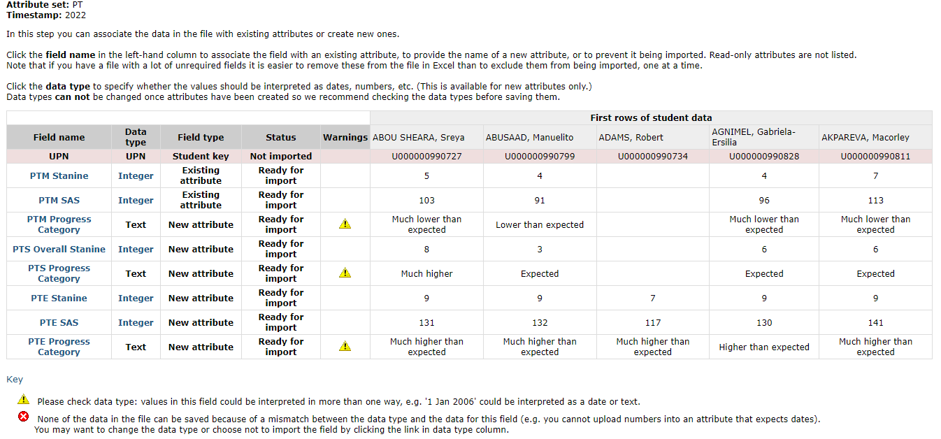This screenshot has height=439, width=941.
Task: Click the Timestamp: 2022 label
Action: pos(46,15)
